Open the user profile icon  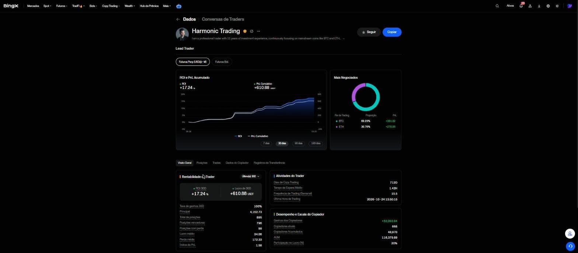tap(530, 6)
